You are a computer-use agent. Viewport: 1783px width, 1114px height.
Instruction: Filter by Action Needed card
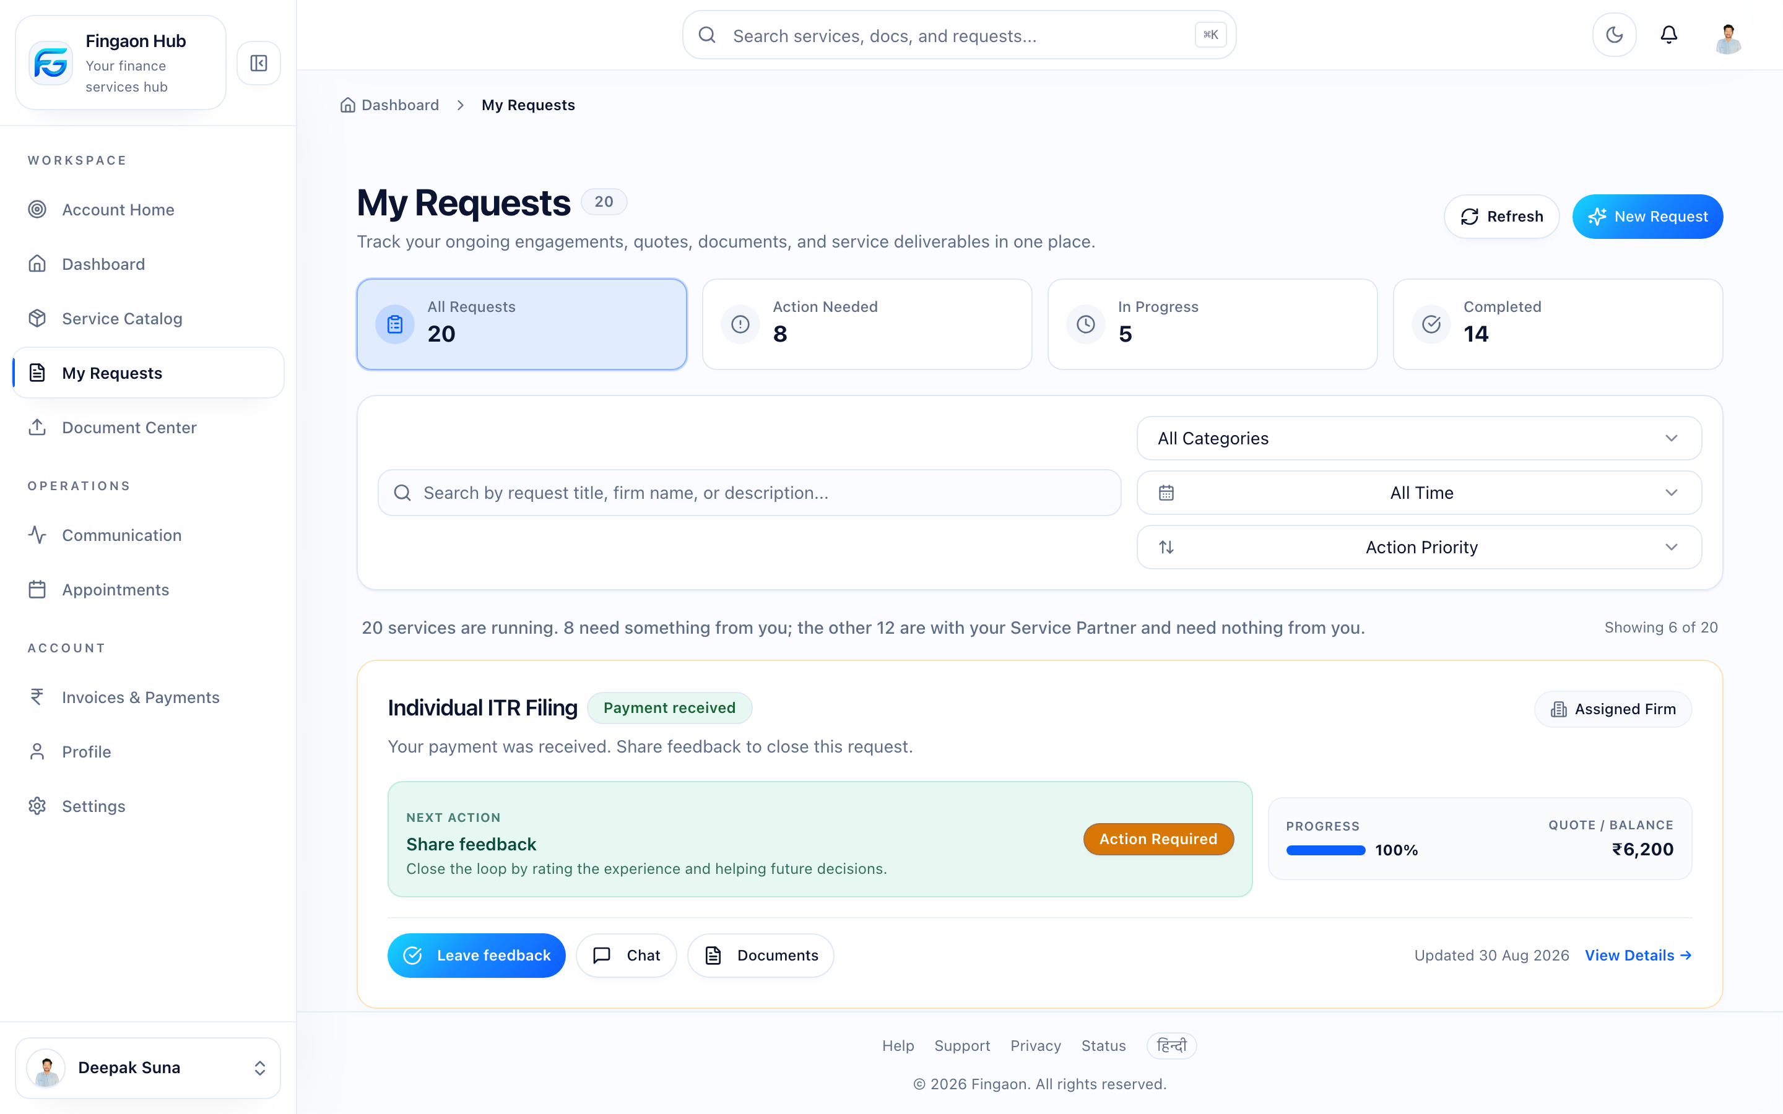click(x=867, y=324)
